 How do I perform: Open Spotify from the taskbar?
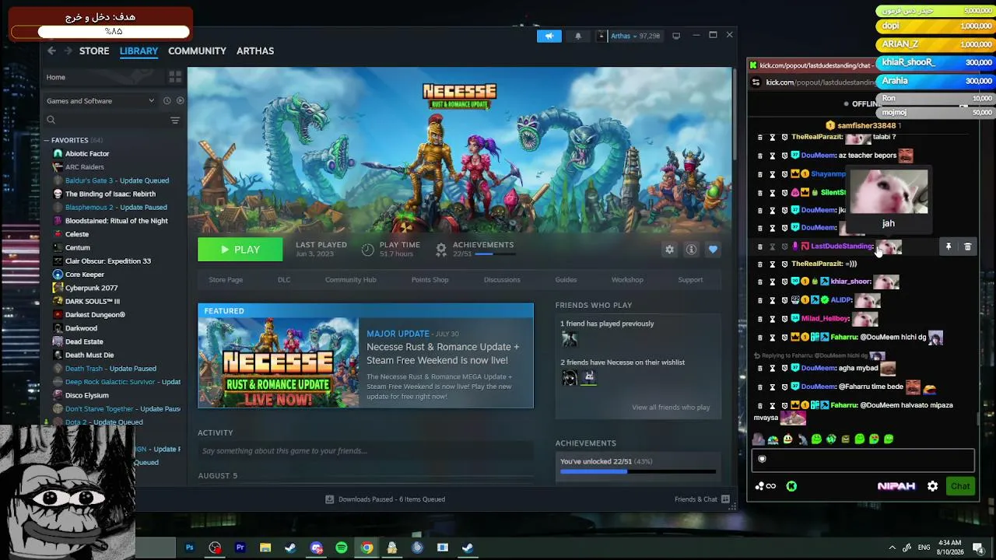341,548
